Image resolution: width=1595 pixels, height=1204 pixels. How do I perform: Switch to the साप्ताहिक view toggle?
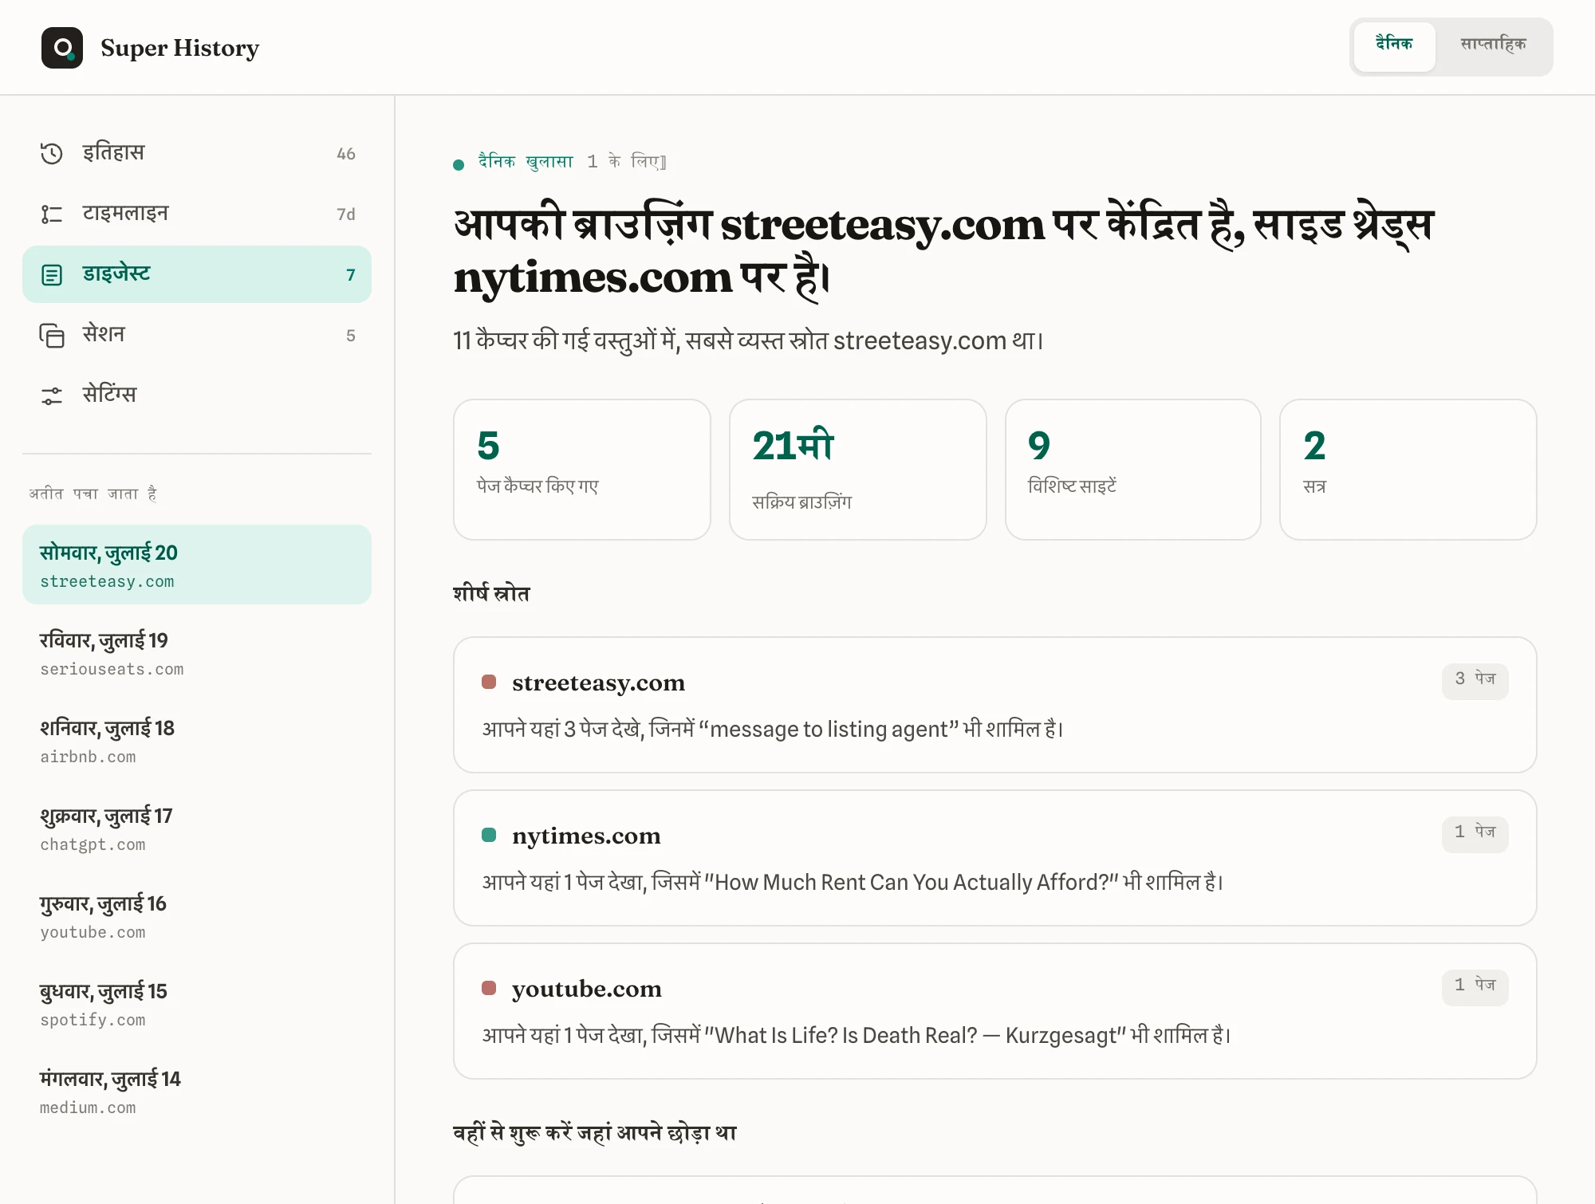pyautogui.click(x=1493, y=45)
